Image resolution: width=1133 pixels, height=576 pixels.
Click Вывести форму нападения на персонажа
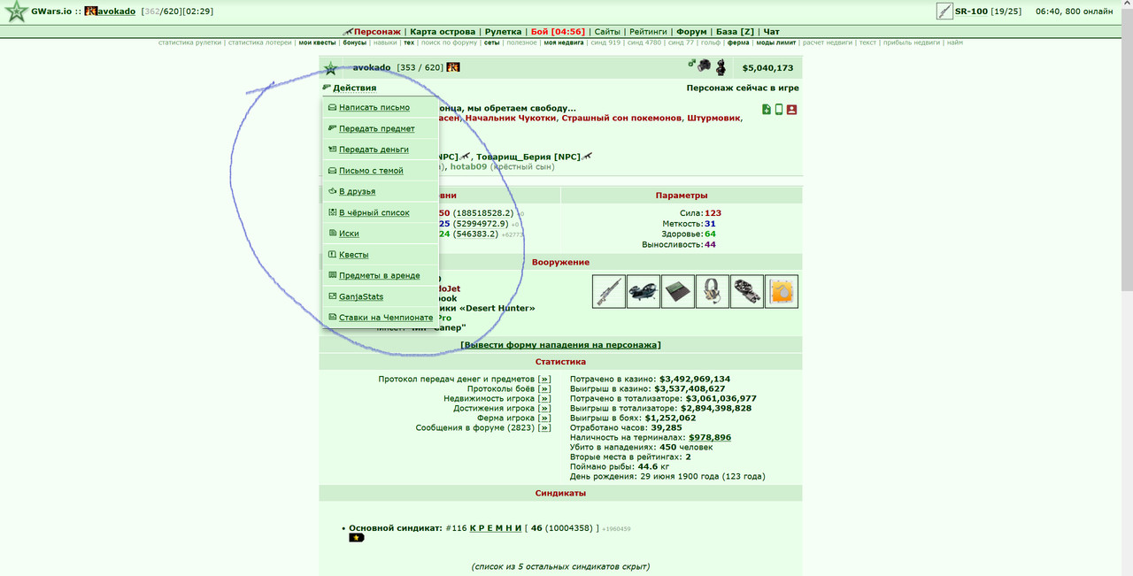tap(560, 344)
